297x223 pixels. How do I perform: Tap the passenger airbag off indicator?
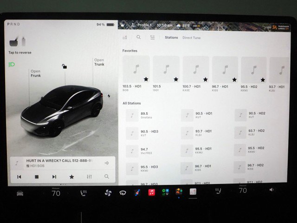click(x=280, y=27)
